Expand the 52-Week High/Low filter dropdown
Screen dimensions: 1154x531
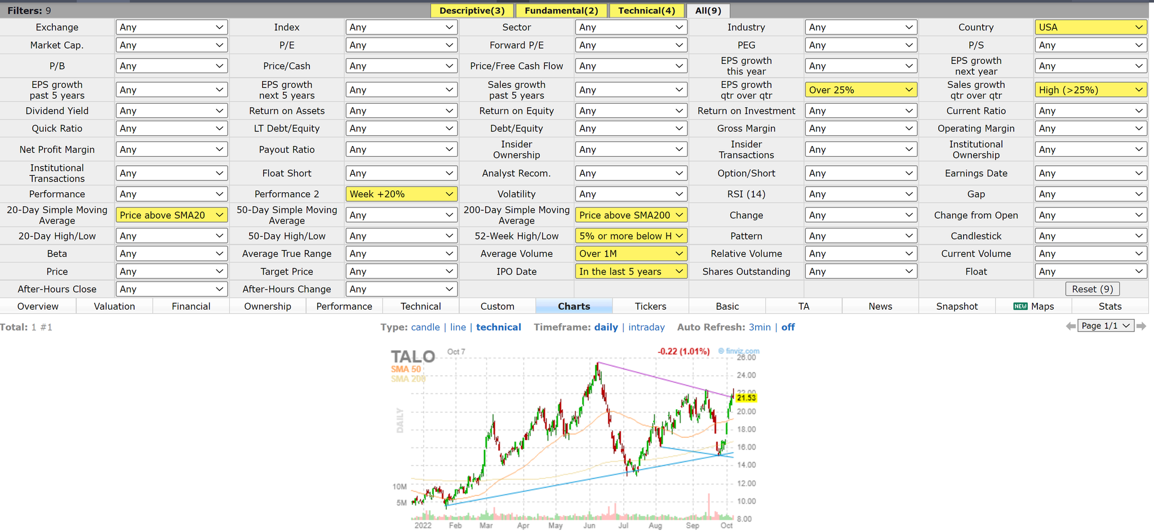pyautogui.click(x=631, y=236)
